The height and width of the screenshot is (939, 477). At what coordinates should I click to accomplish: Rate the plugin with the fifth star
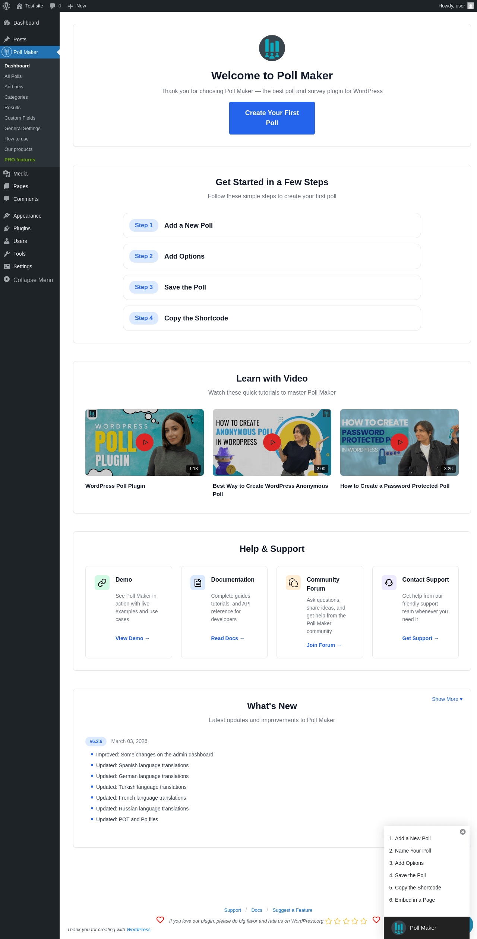pos(364,921)
